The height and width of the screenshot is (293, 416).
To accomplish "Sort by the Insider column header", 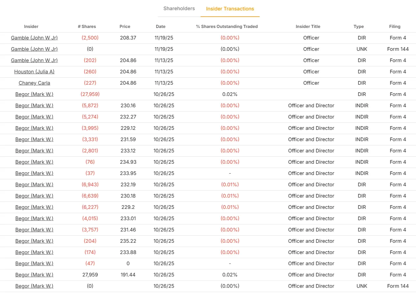I will [31, 27].
